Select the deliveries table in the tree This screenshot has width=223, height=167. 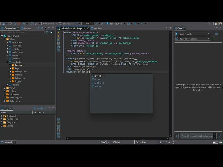pos(16,46)
